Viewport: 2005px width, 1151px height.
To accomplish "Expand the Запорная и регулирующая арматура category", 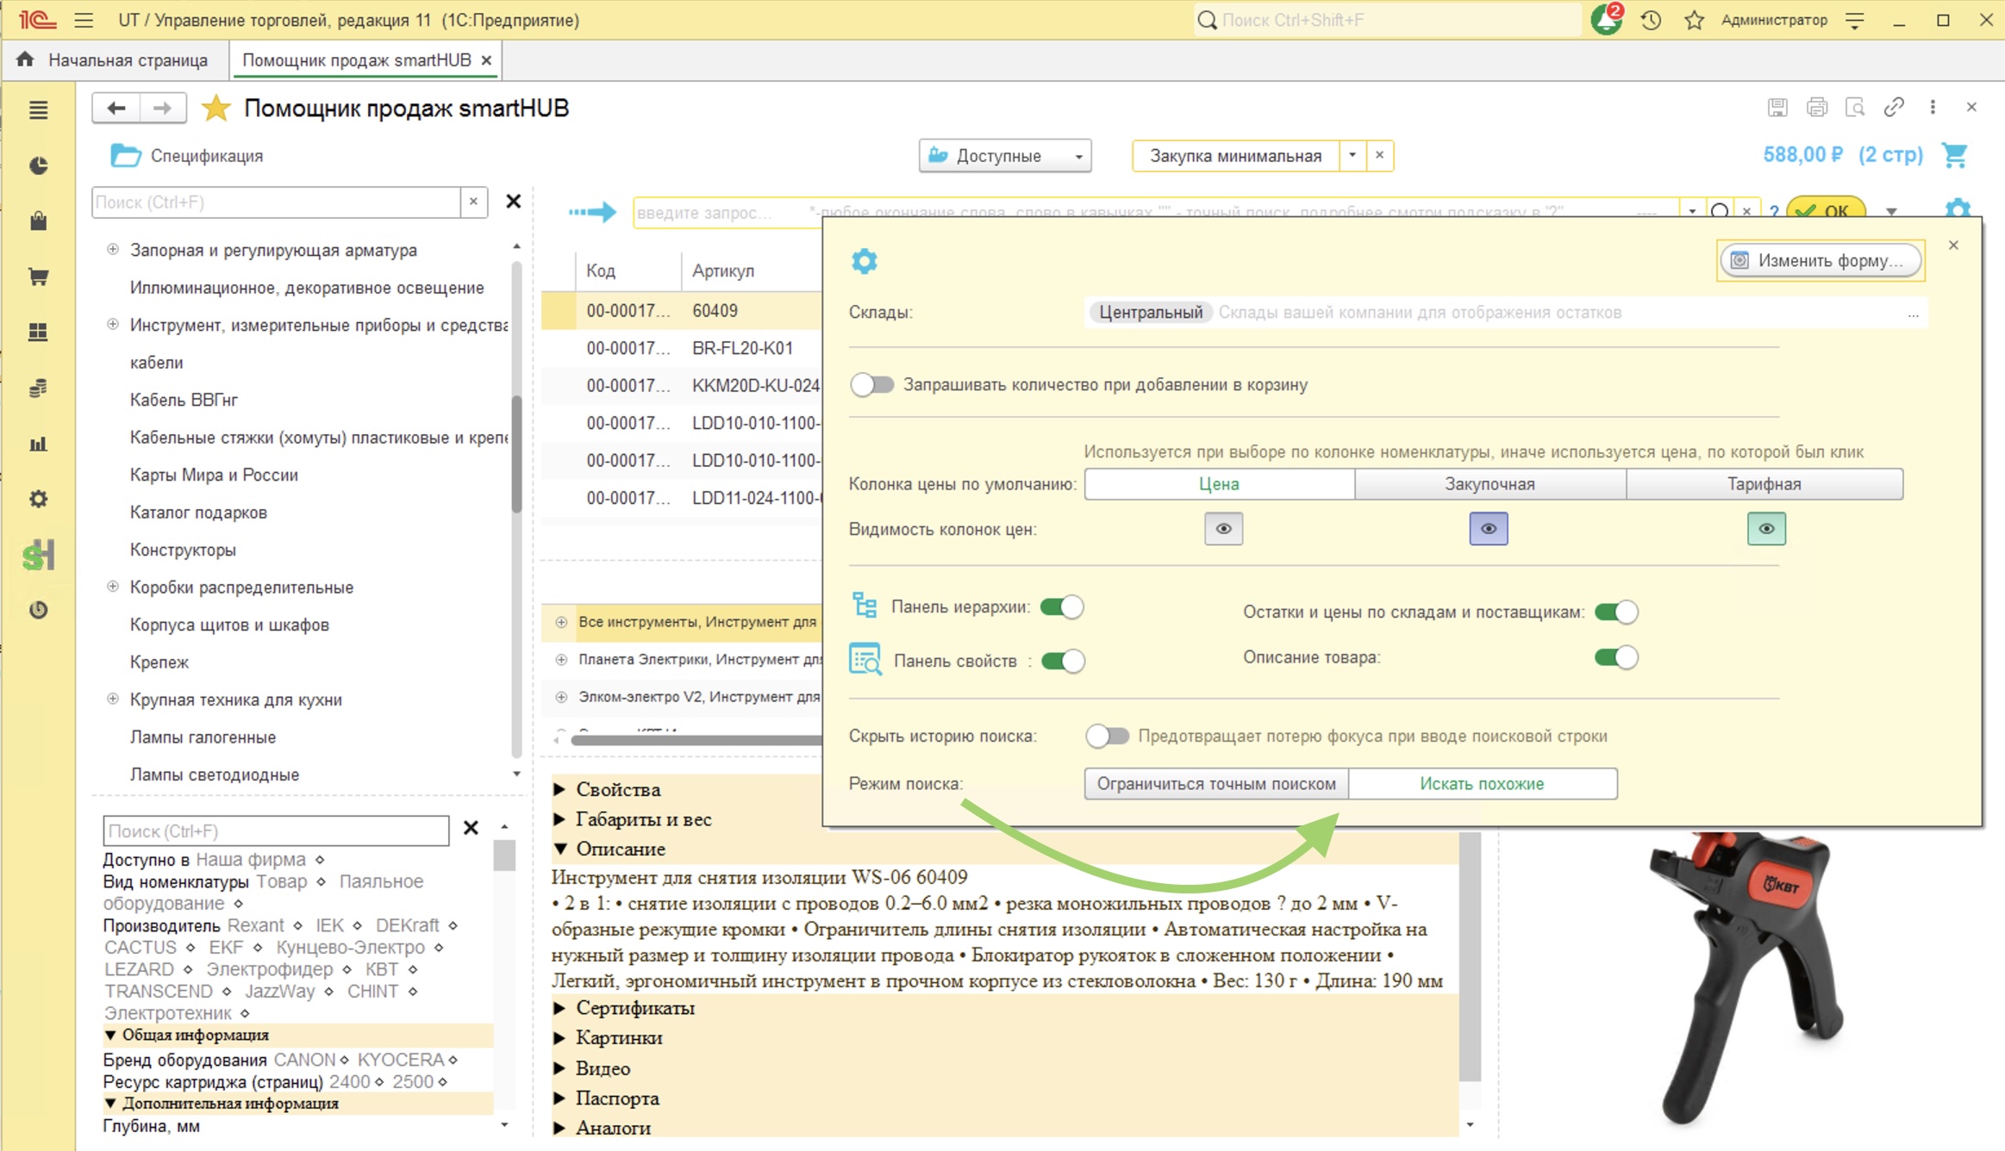I will [112, 250].
